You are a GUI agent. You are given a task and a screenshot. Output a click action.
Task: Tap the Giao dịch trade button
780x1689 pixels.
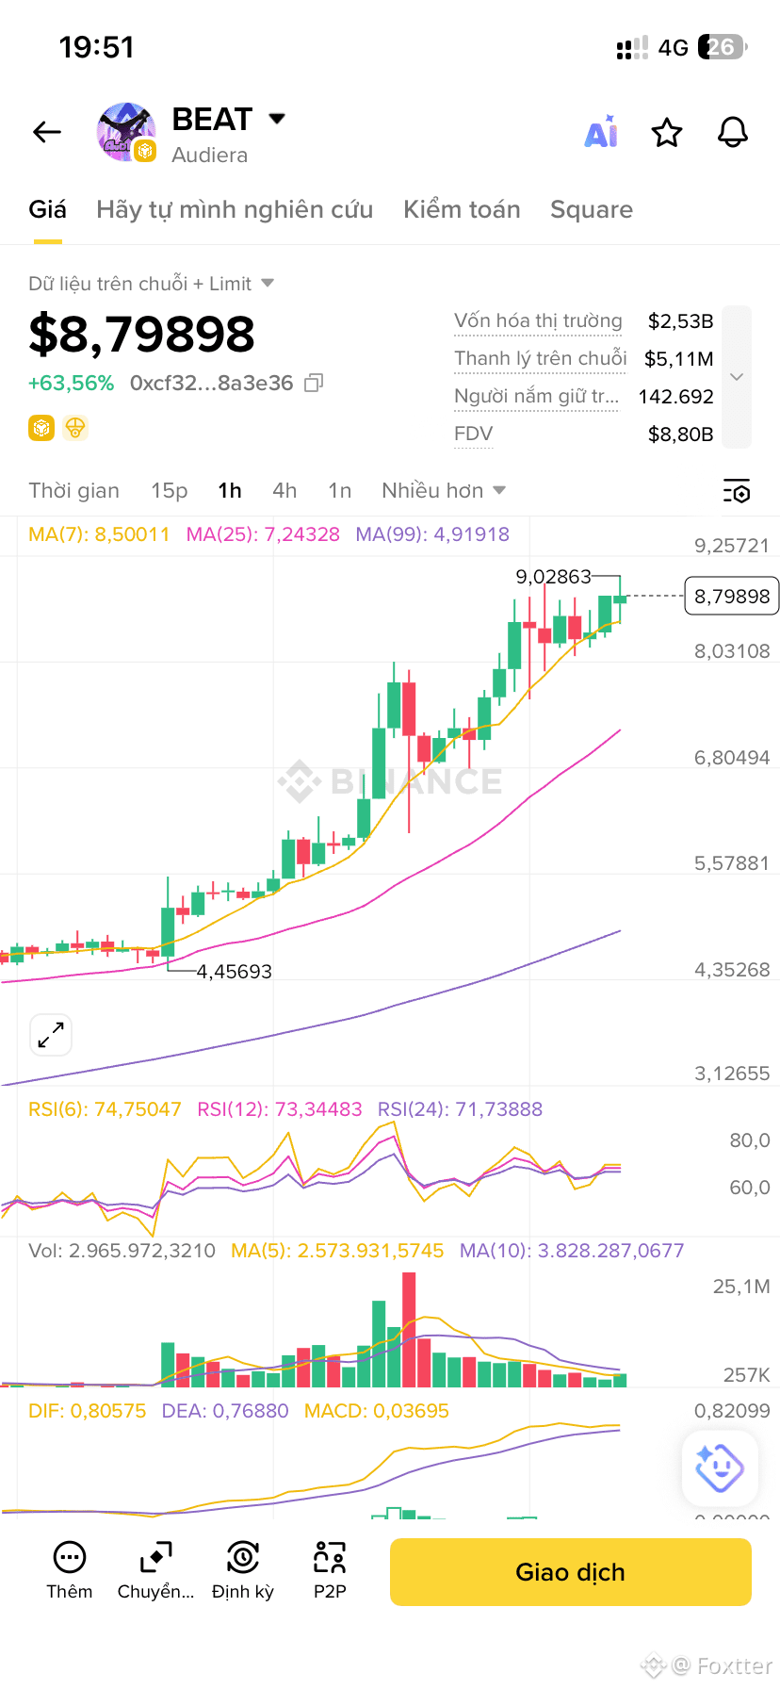[x=571, y=1572]
